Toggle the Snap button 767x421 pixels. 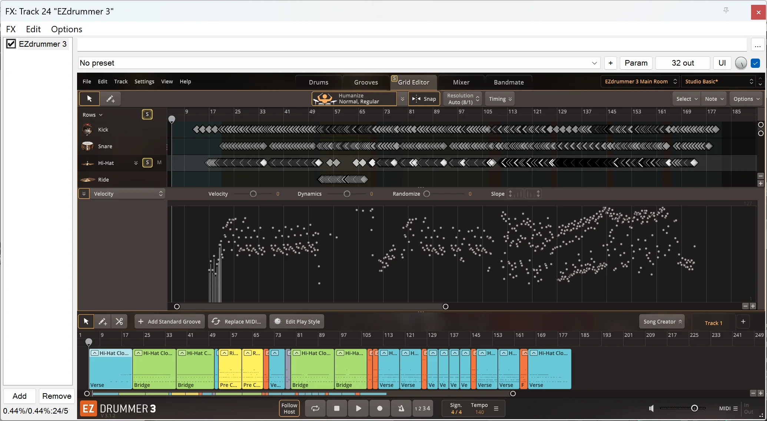coord(424,99)
